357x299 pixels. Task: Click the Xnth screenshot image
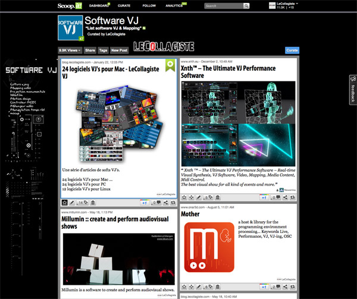click(239, 124)
